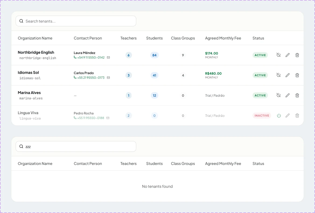
Task: Click students count '84' badge
Action: point(154,55)
